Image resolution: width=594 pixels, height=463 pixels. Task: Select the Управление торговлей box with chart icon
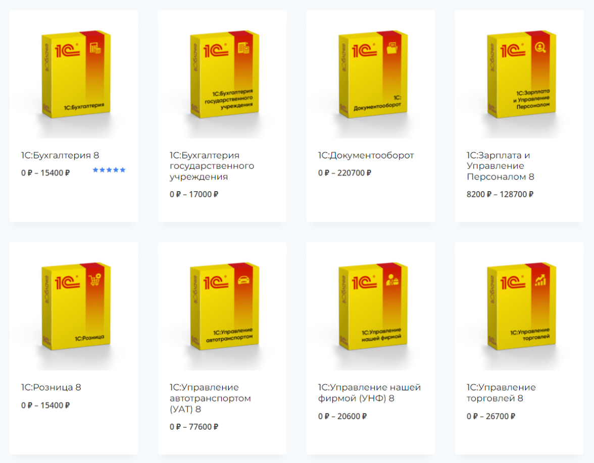click(519, 307)
